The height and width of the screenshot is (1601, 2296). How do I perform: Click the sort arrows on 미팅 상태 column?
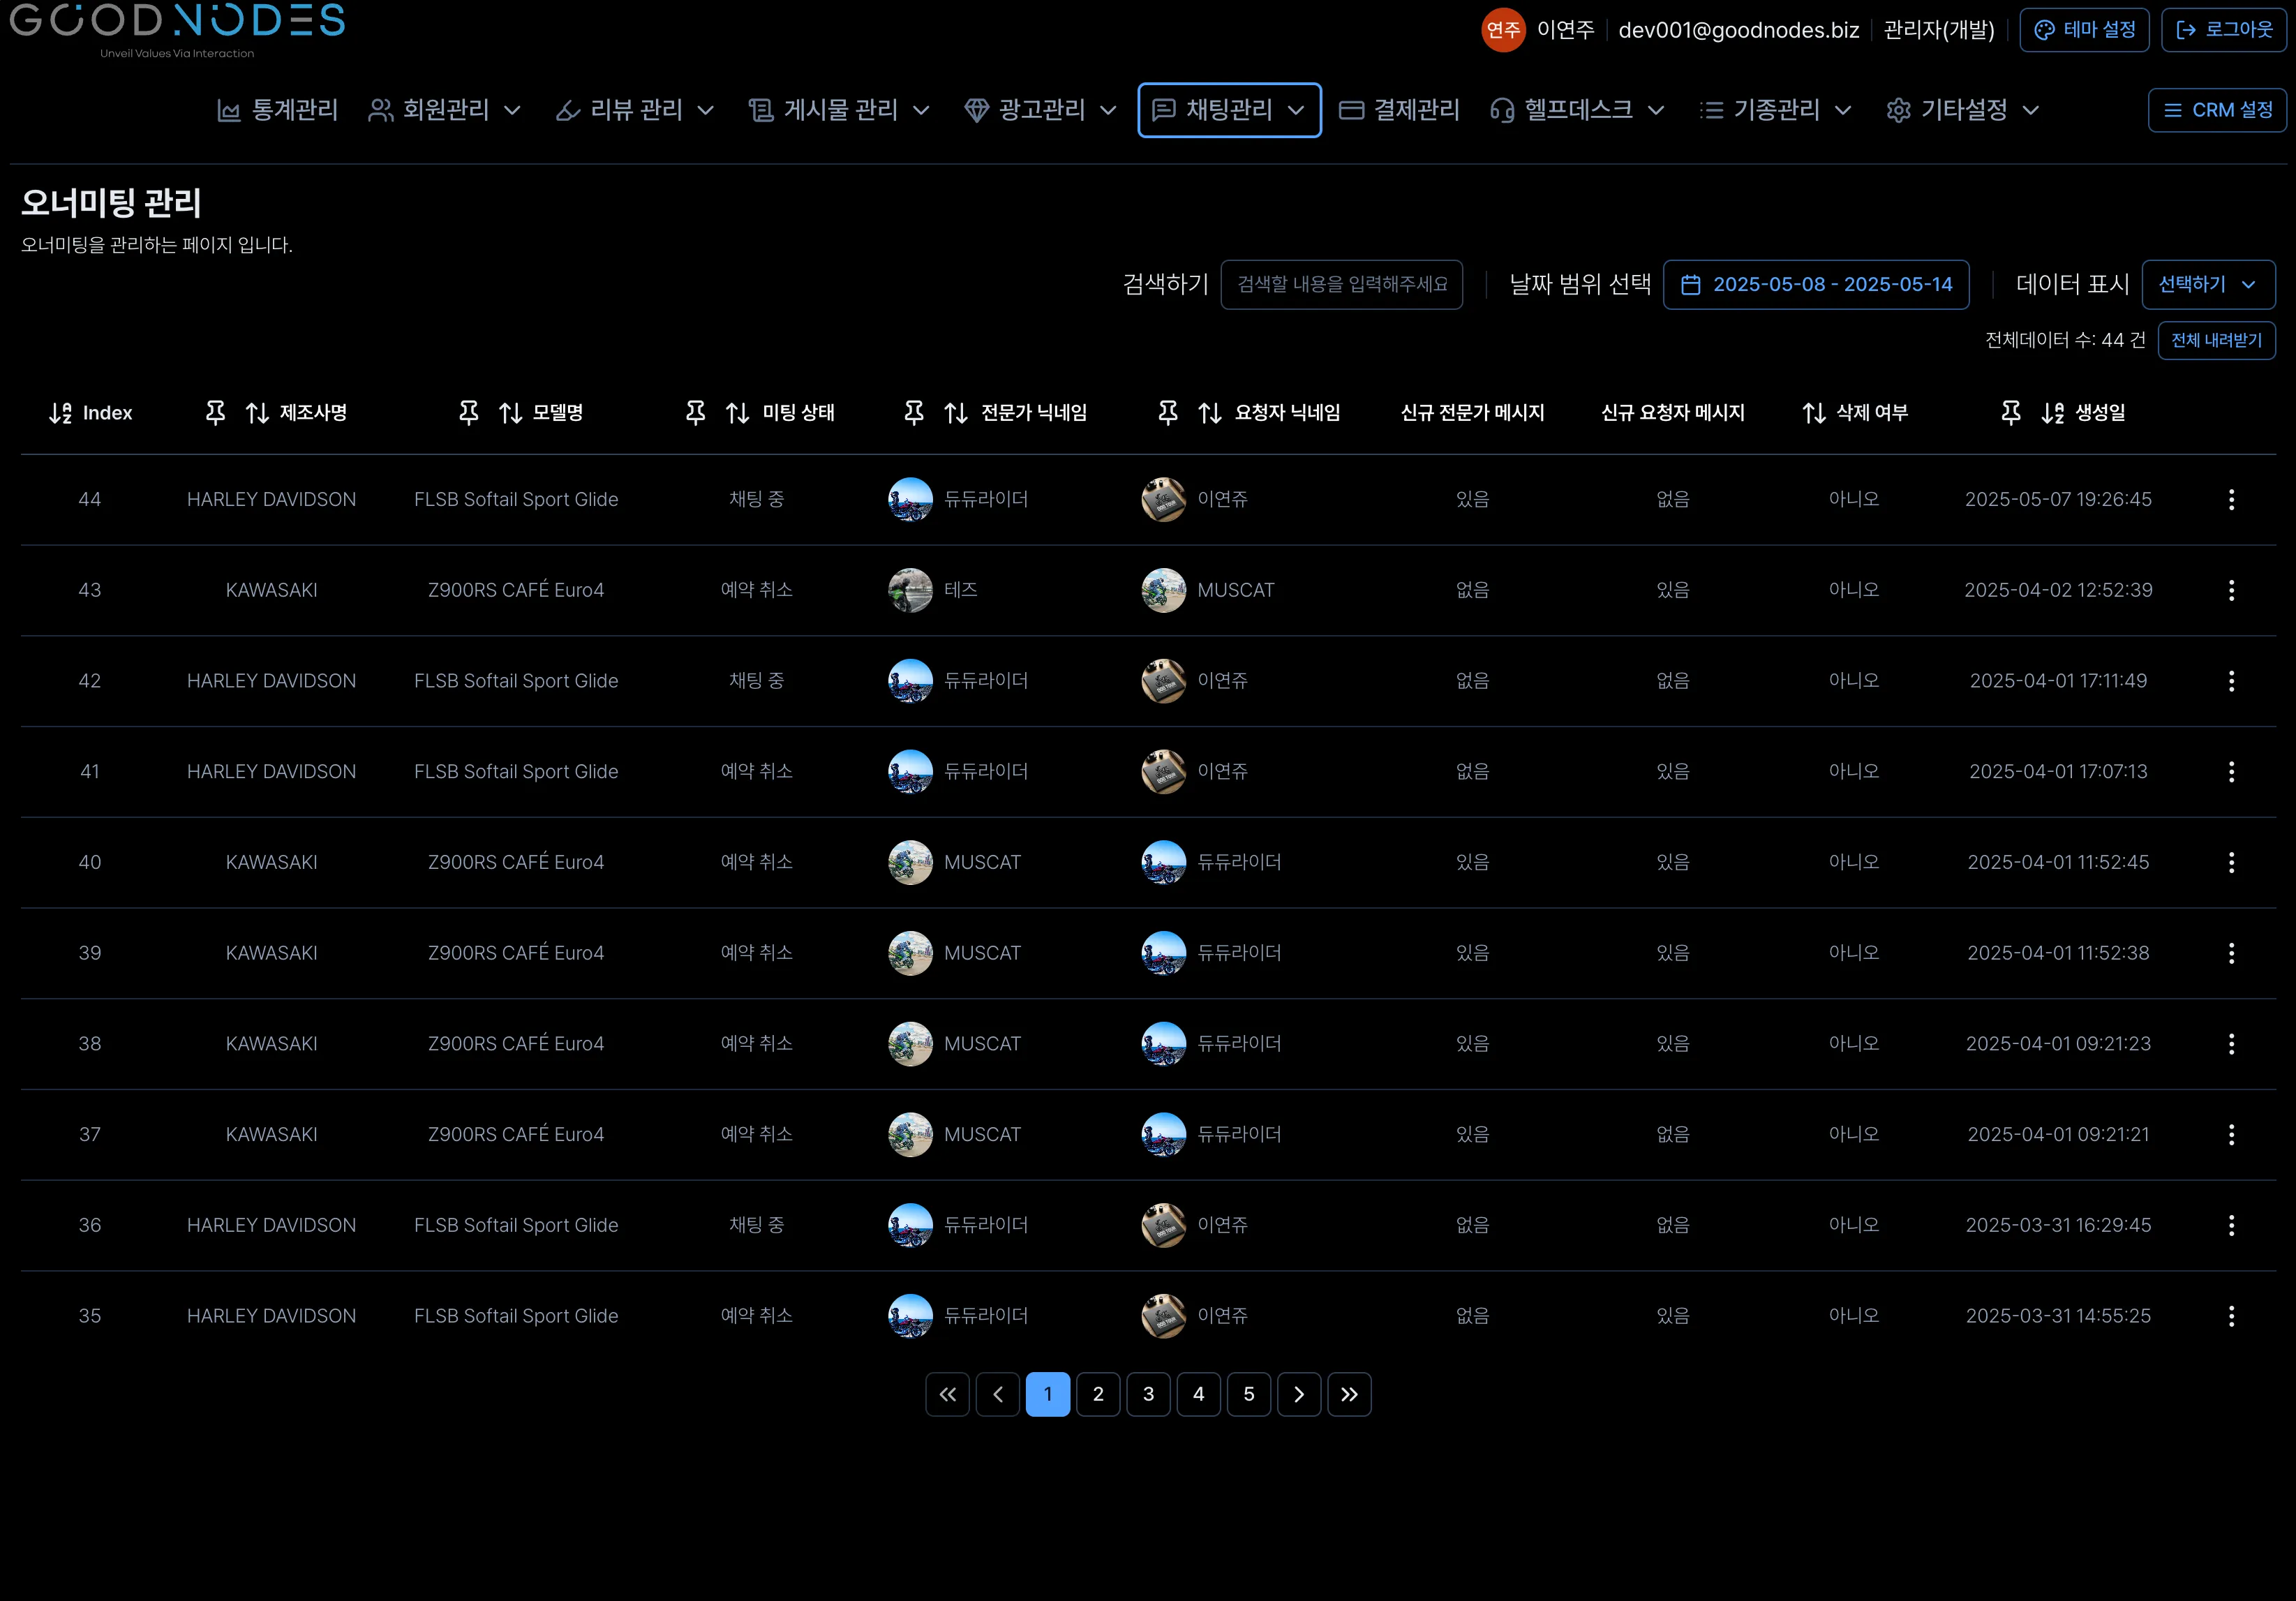coord(738,413)
